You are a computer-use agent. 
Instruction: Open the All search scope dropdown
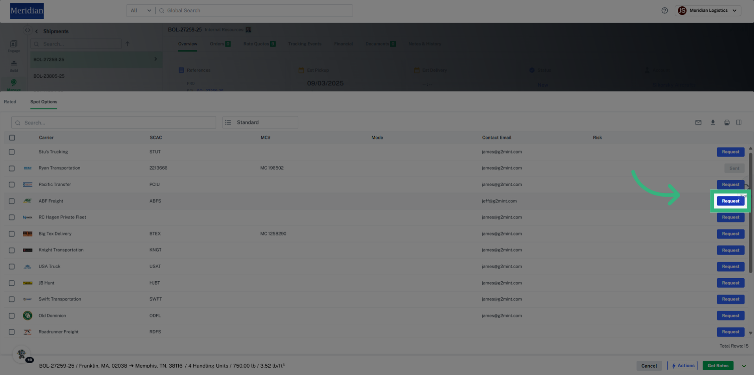pyautogui.click(x=141, y=11)
